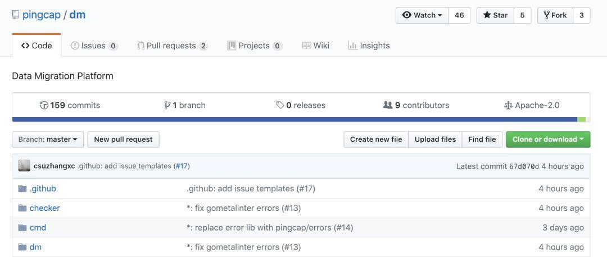Click the commits history clock icon
Screen dimensions: 607x257
(44, 105)
